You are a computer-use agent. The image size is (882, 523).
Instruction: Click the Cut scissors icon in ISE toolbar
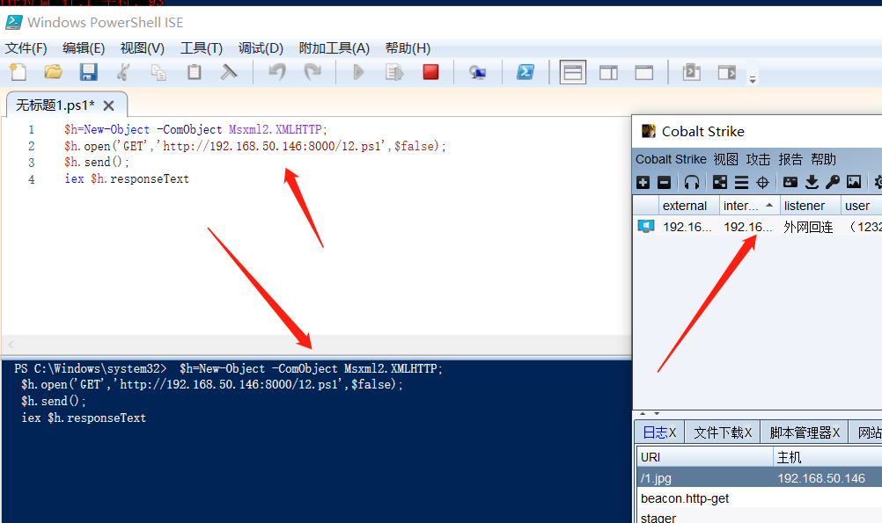(x=123, y=72)
